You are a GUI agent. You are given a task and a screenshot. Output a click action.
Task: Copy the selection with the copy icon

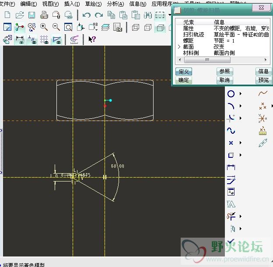coord(111,15)
